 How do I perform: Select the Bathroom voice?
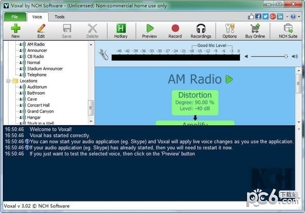pos(36,93)
